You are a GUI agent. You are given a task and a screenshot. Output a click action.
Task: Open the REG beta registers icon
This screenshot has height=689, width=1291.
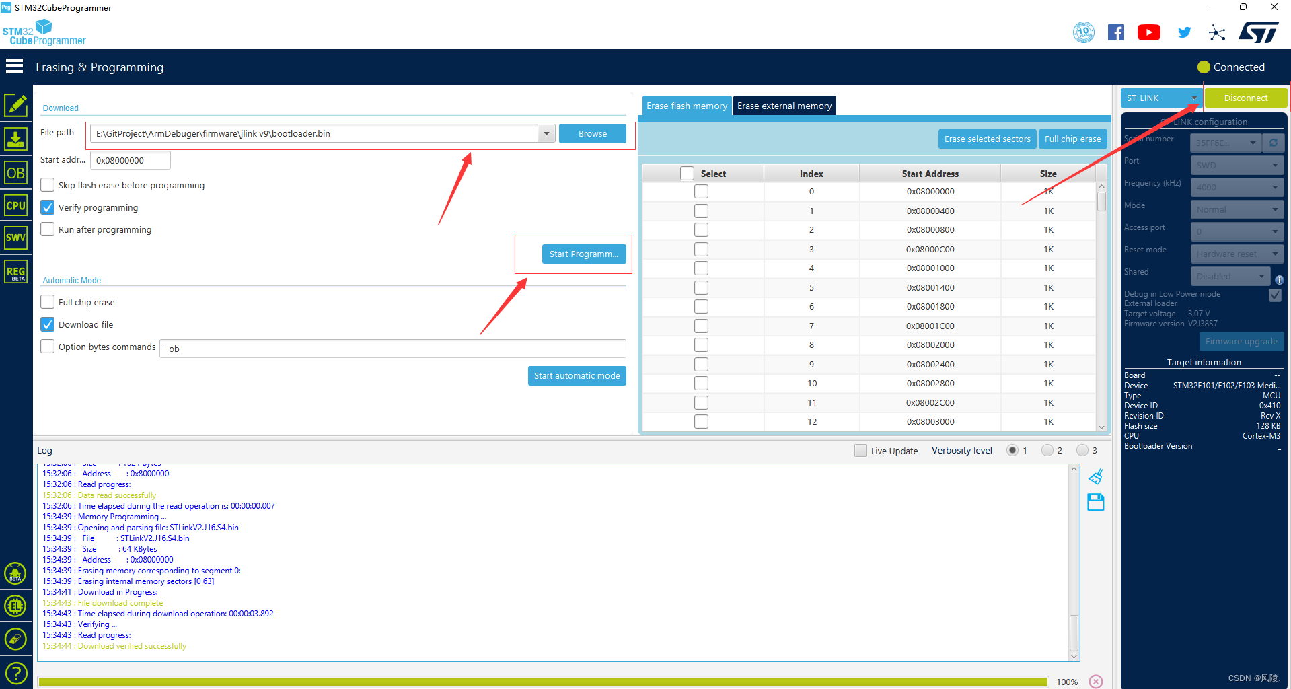pos(15,272)
